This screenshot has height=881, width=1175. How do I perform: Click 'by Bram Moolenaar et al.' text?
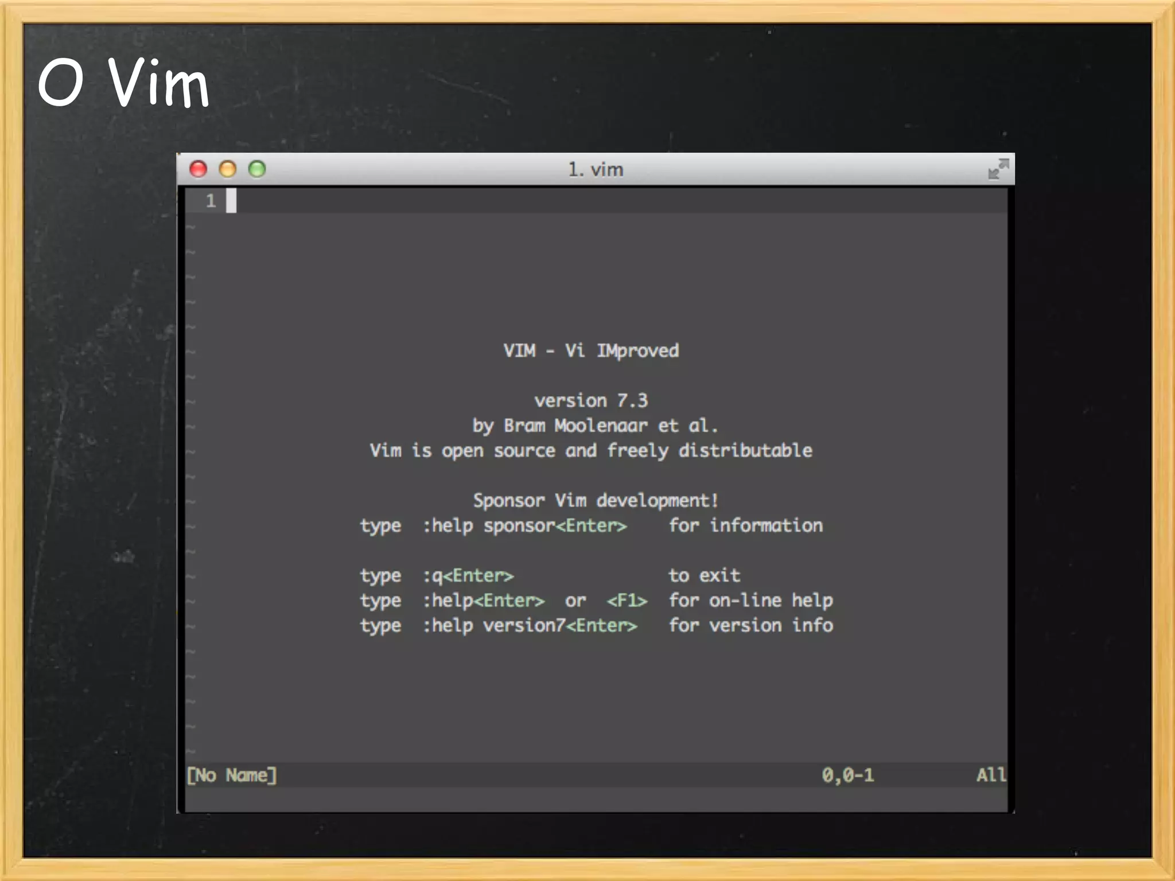pos(595,426)
